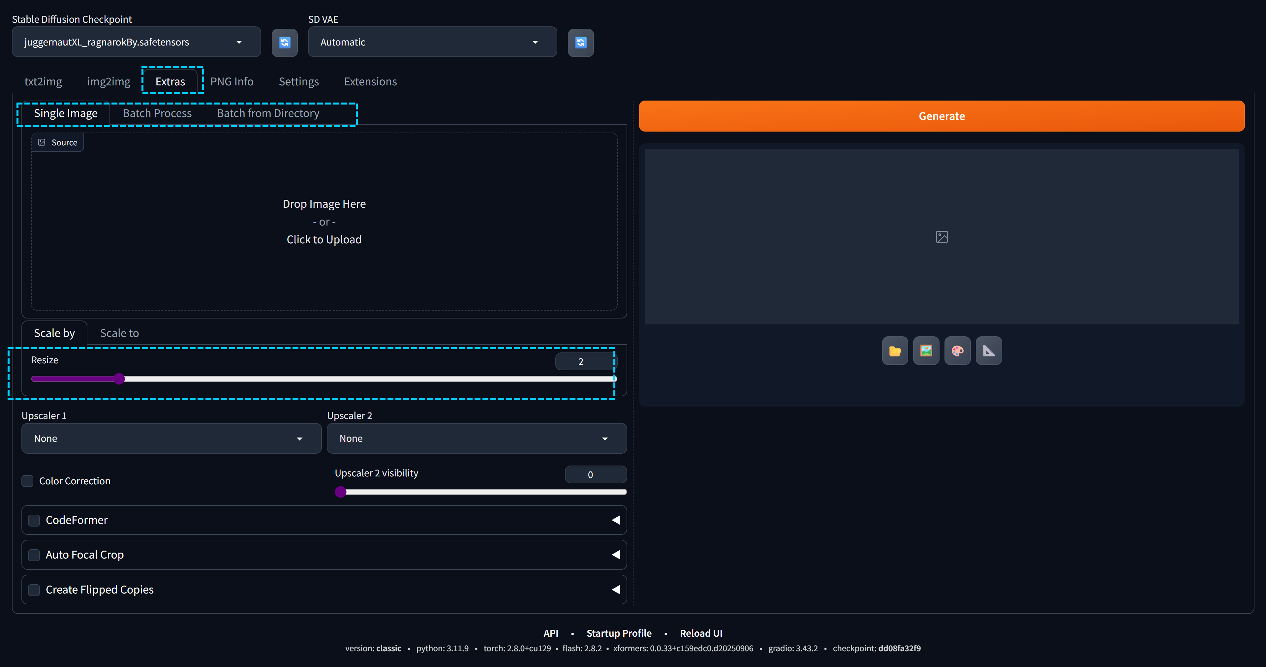This screenshot has width=1267, height=667.
Task: Enable the Color Correction checkbox
Action: click(28, 481)
